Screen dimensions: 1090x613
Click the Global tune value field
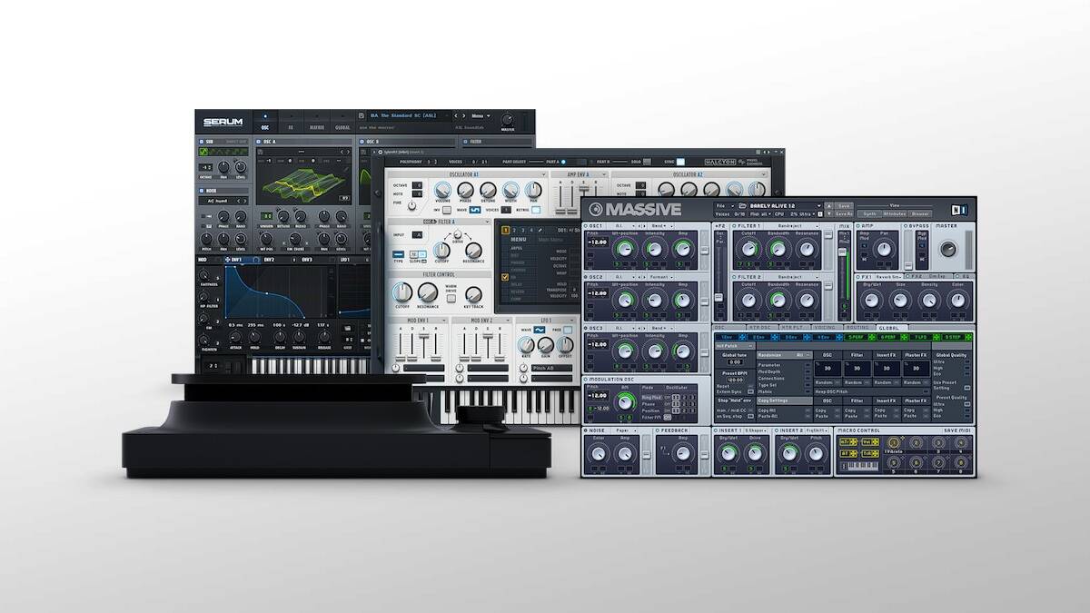735,361
